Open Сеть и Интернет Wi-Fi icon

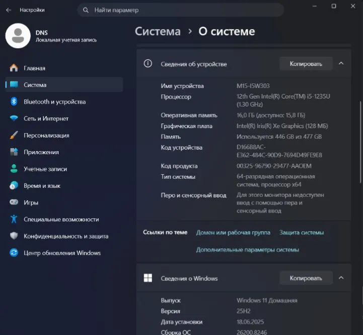tap(14, 118)
